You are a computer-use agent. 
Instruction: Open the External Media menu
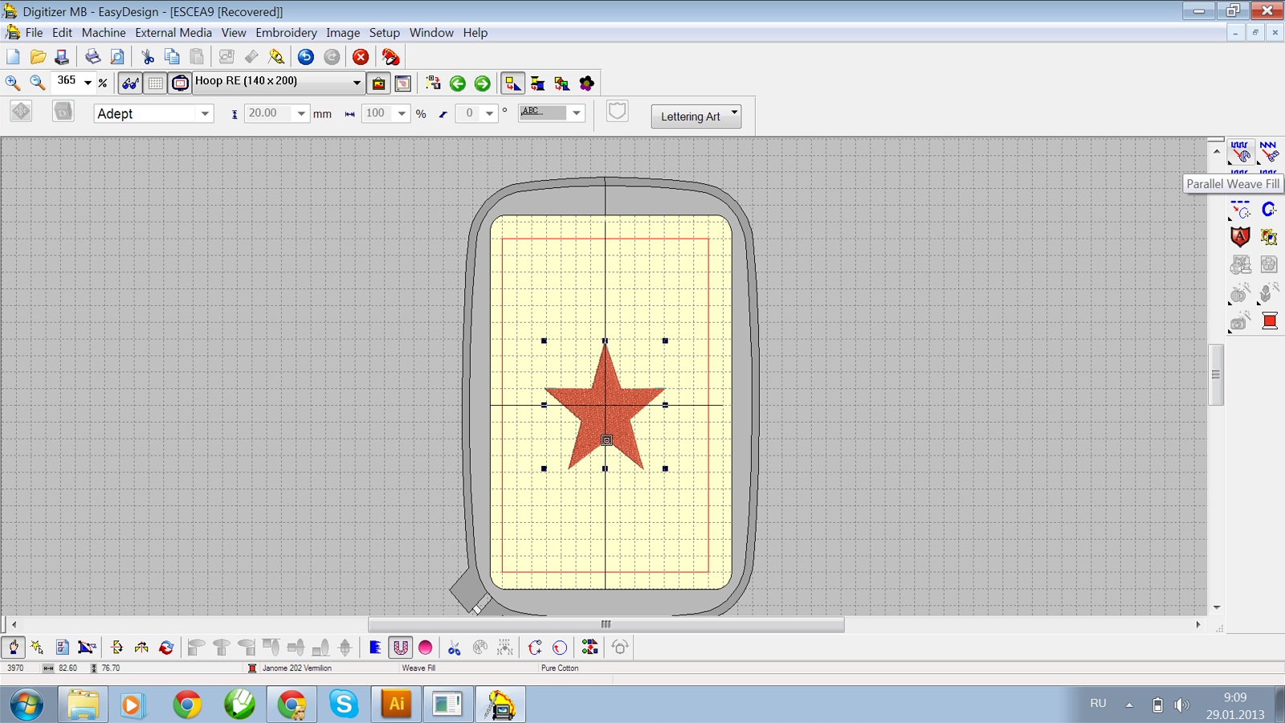[173, 33]
